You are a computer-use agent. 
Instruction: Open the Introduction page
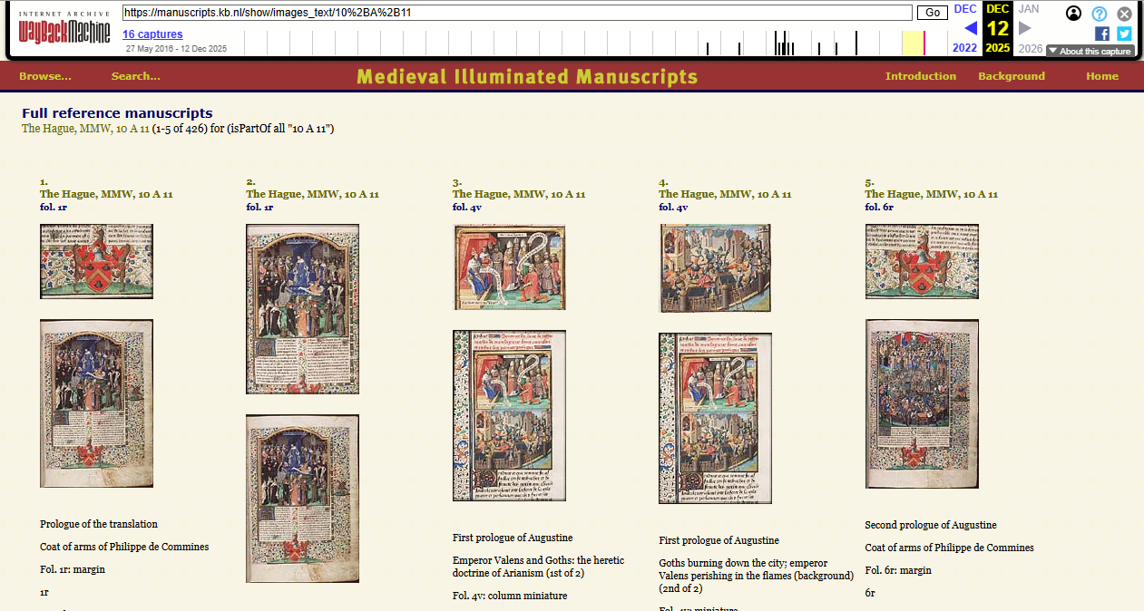tap(921, 76)
